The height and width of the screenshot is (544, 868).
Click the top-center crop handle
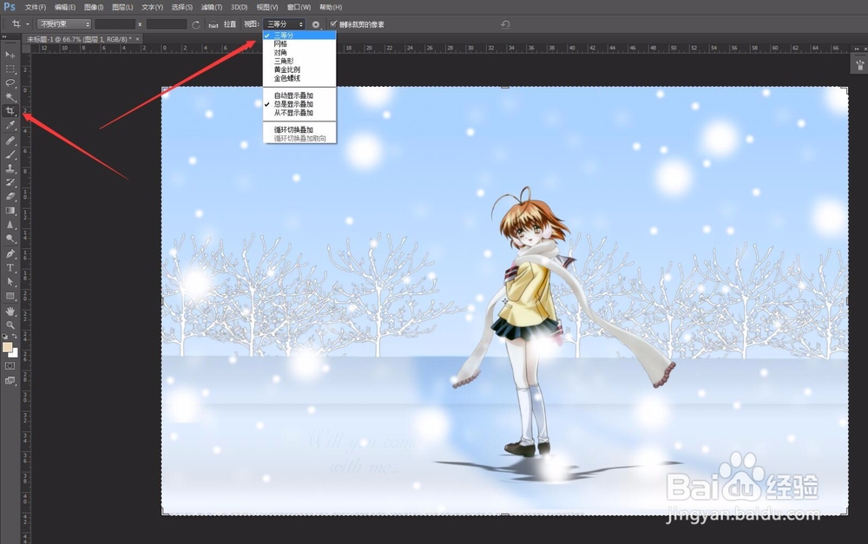(x=505, y=87)
